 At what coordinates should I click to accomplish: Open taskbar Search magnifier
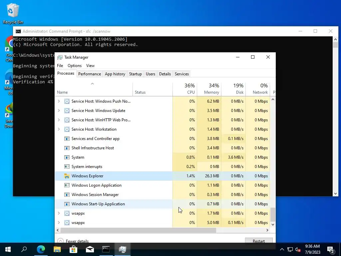pos(24,249)
